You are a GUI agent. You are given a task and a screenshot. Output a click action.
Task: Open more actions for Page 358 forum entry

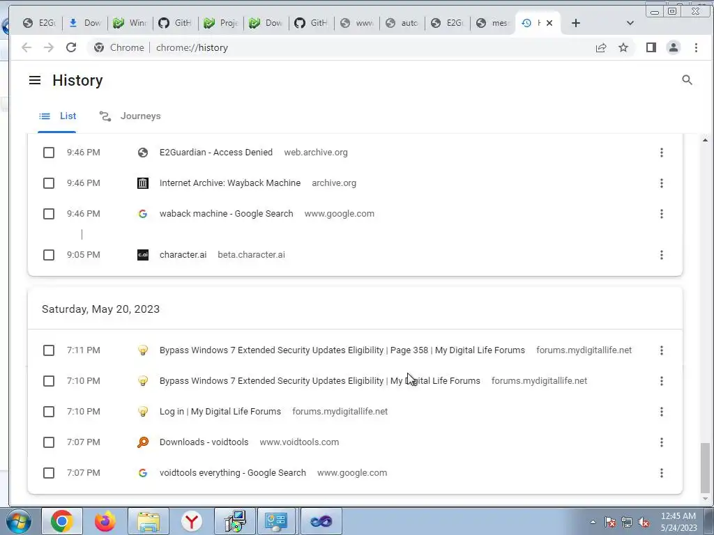pos(662,350)
